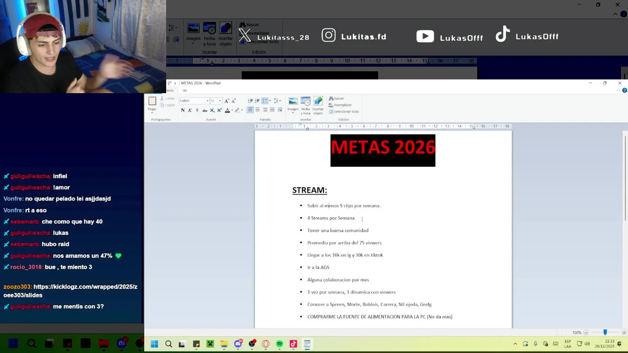Click the decrease indent icon
This screenshot has height=353, width=628.
250,101
